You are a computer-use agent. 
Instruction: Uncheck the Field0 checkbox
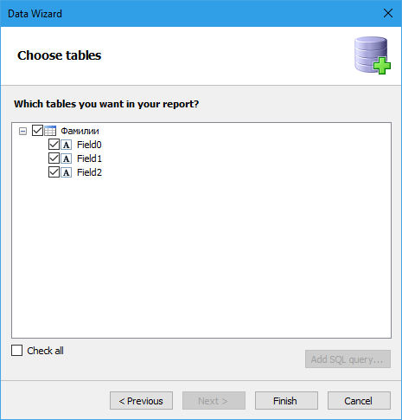tap(54, 145)
